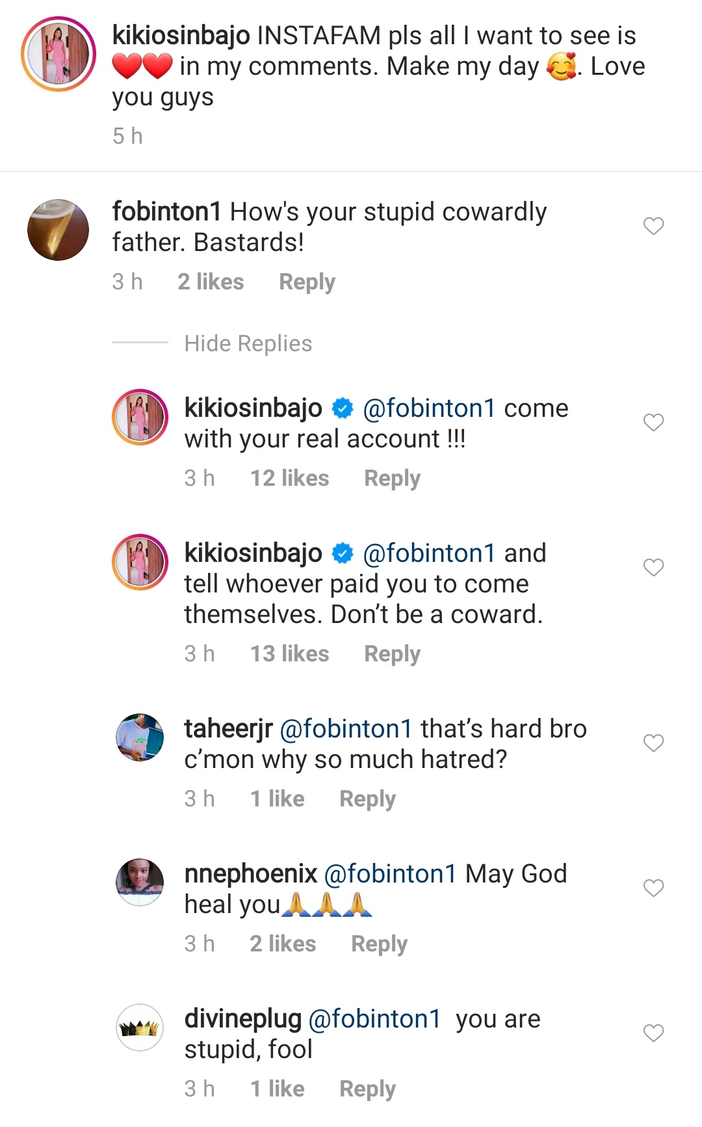The image size is (702, 1127).
Task: View the 12 likes on kikiosinbajo's reply
Action: [x=289, y=478]
